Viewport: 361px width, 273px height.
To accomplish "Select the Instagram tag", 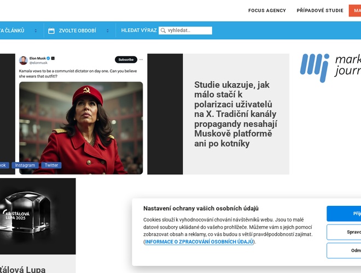I will point(25,165).
